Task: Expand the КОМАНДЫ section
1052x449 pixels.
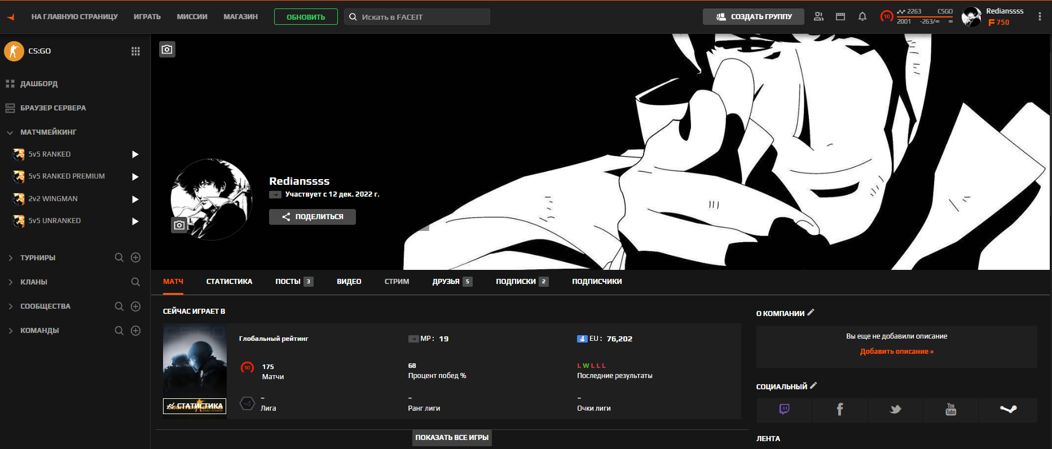Action: 10,331
